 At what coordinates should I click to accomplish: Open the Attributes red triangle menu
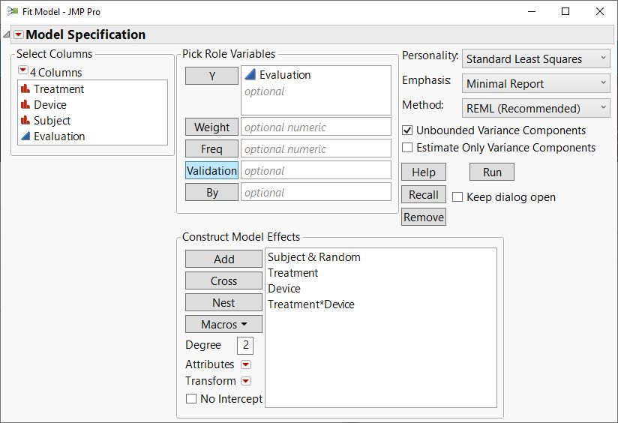(246, 364)
